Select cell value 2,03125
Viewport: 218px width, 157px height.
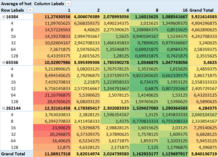(180, 128)
